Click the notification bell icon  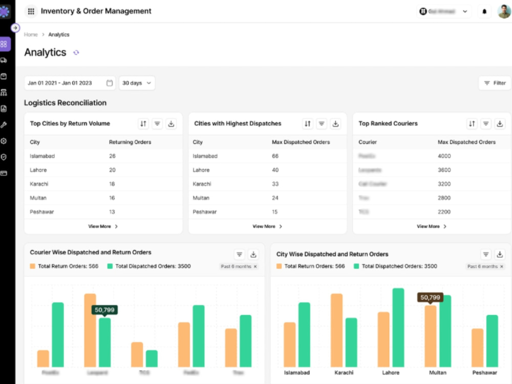click(484, 12)
